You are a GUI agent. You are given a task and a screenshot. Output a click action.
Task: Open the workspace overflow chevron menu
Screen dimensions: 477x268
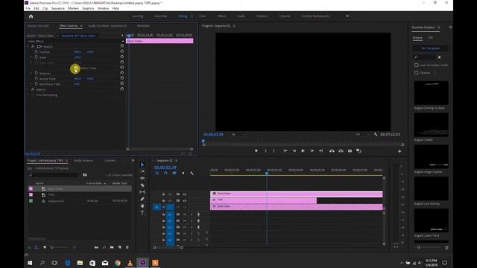pyautogui.click(x=347, y=16)
